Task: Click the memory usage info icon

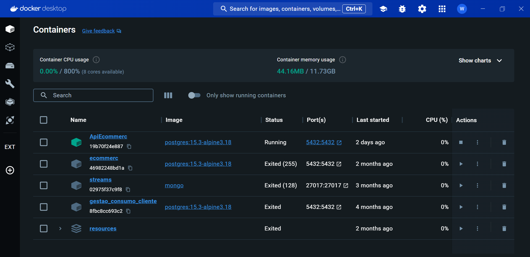Action: coord(343,60)
